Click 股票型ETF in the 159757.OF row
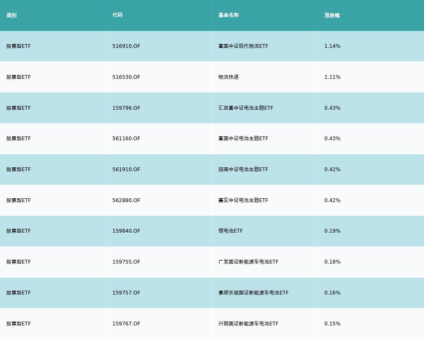 point(19,293)
